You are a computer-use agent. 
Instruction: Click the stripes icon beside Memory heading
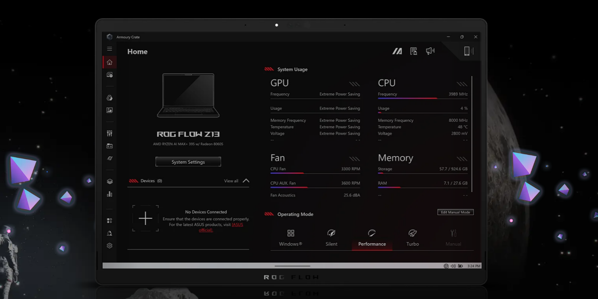462,159
